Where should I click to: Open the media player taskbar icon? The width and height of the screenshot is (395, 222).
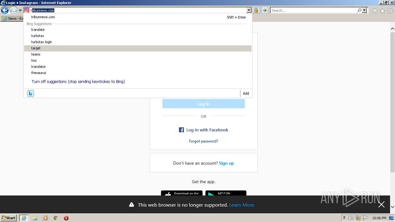pos(45,218)
